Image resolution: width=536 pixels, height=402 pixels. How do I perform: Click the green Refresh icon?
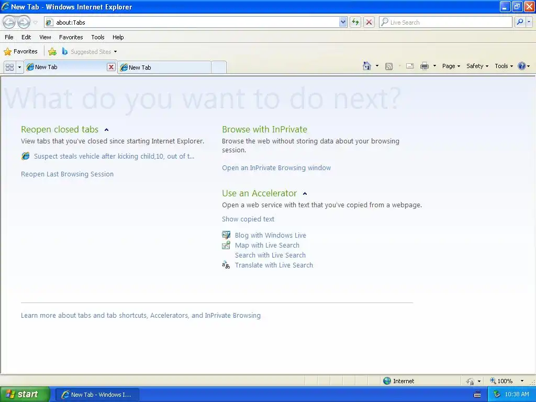click(x=355, y=22)
